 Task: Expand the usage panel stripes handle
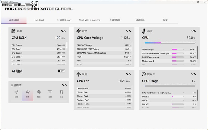pyautogui.click(x=194, y=74)
